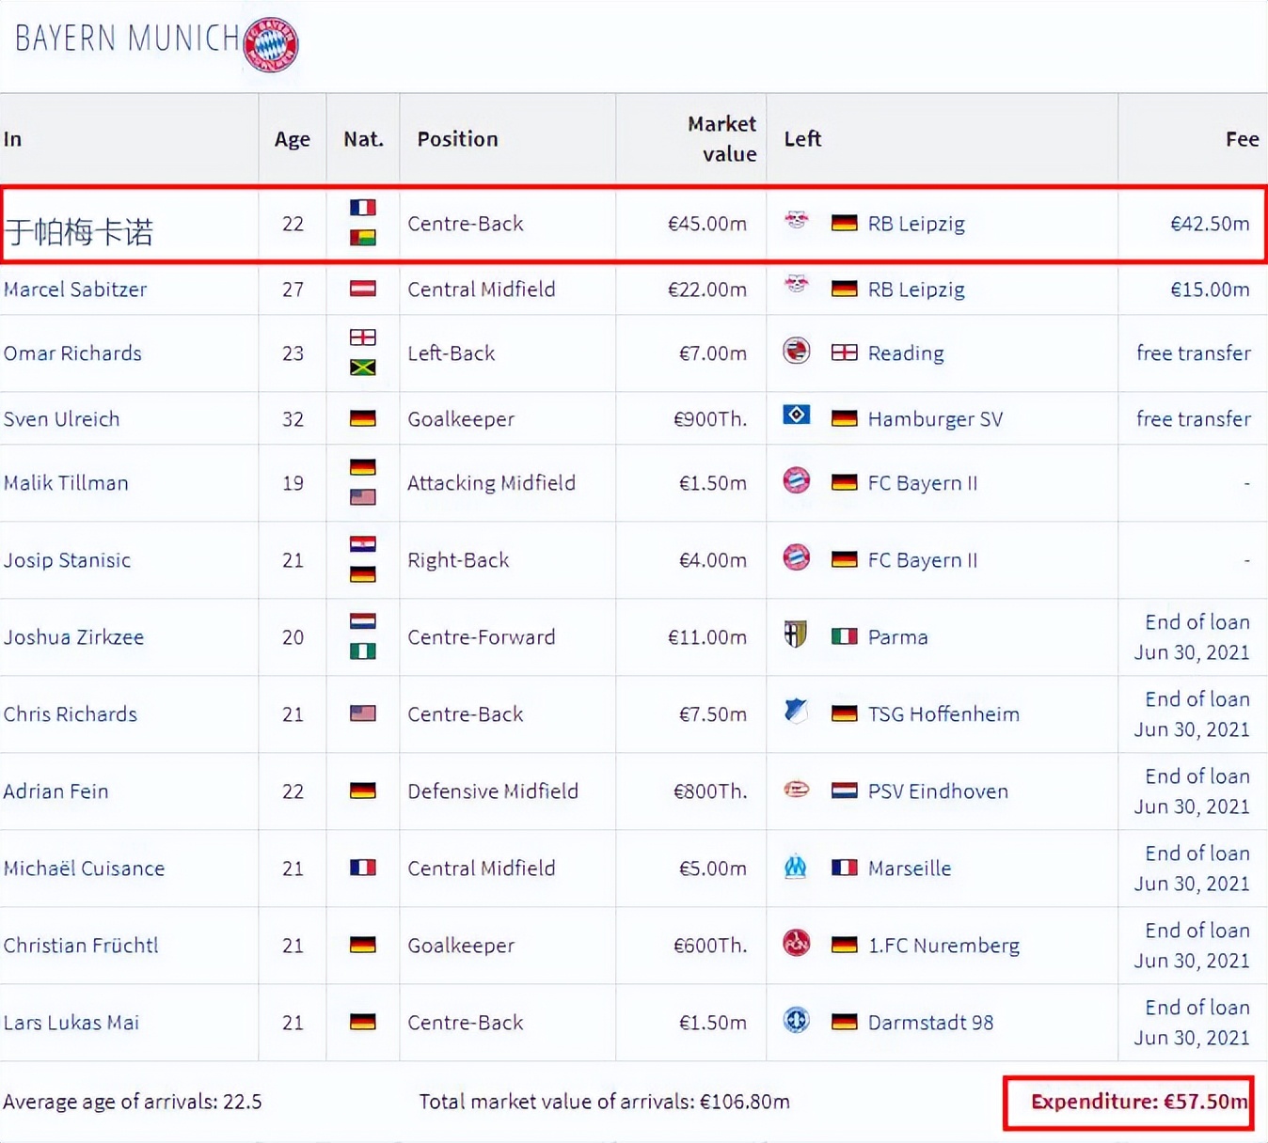Open Michaël Cuisance's player profile
Image resolution: width=1268 pixels, height=1143 pixels.
[84, 869]
